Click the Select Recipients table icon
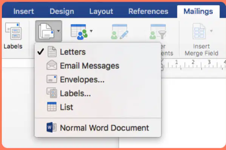 (x=79, y=32)
